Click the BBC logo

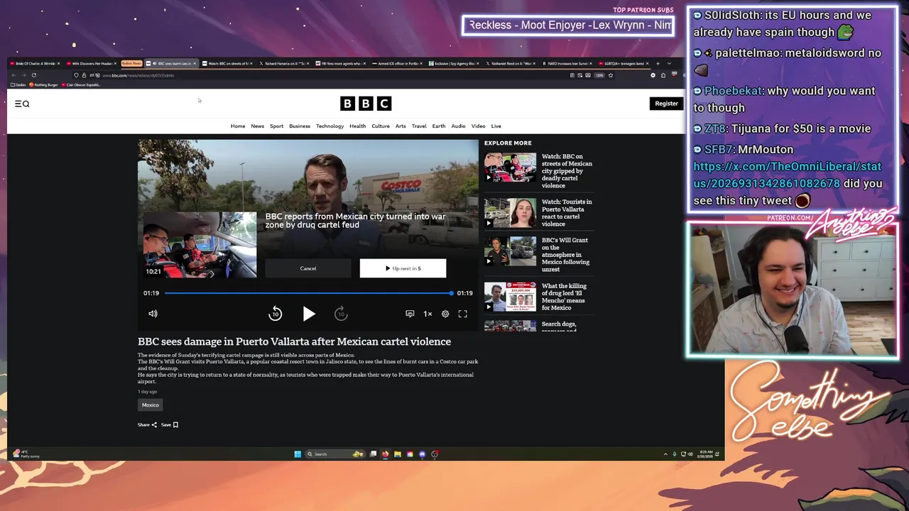(x=366, y=104)
